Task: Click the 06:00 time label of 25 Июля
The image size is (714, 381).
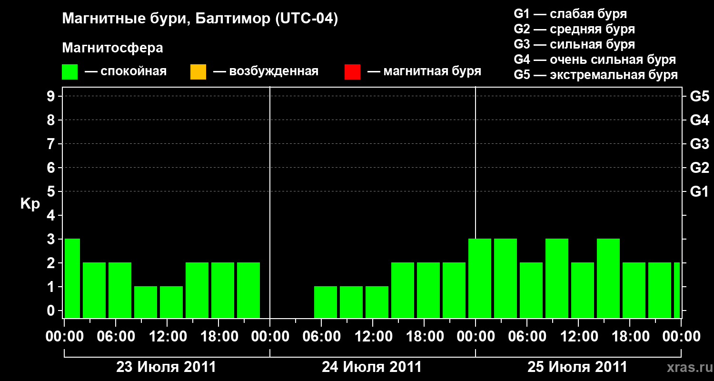Action: tap(527, 337)
